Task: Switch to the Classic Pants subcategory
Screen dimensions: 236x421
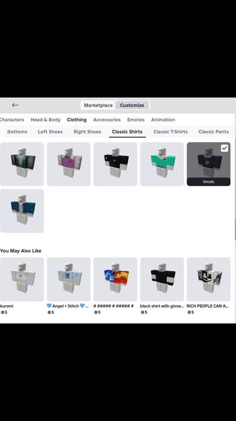Action: (x=214, y=132)
